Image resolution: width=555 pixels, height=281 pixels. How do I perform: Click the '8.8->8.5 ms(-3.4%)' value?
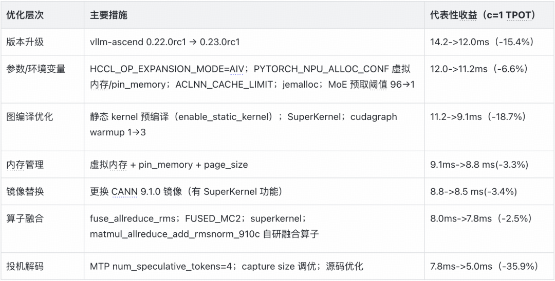(474, 192)
